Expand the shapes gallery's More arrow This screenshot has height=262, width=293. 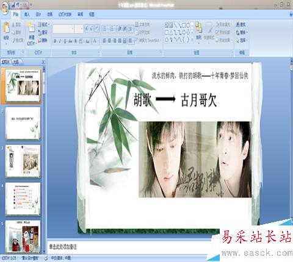[193, 40]
